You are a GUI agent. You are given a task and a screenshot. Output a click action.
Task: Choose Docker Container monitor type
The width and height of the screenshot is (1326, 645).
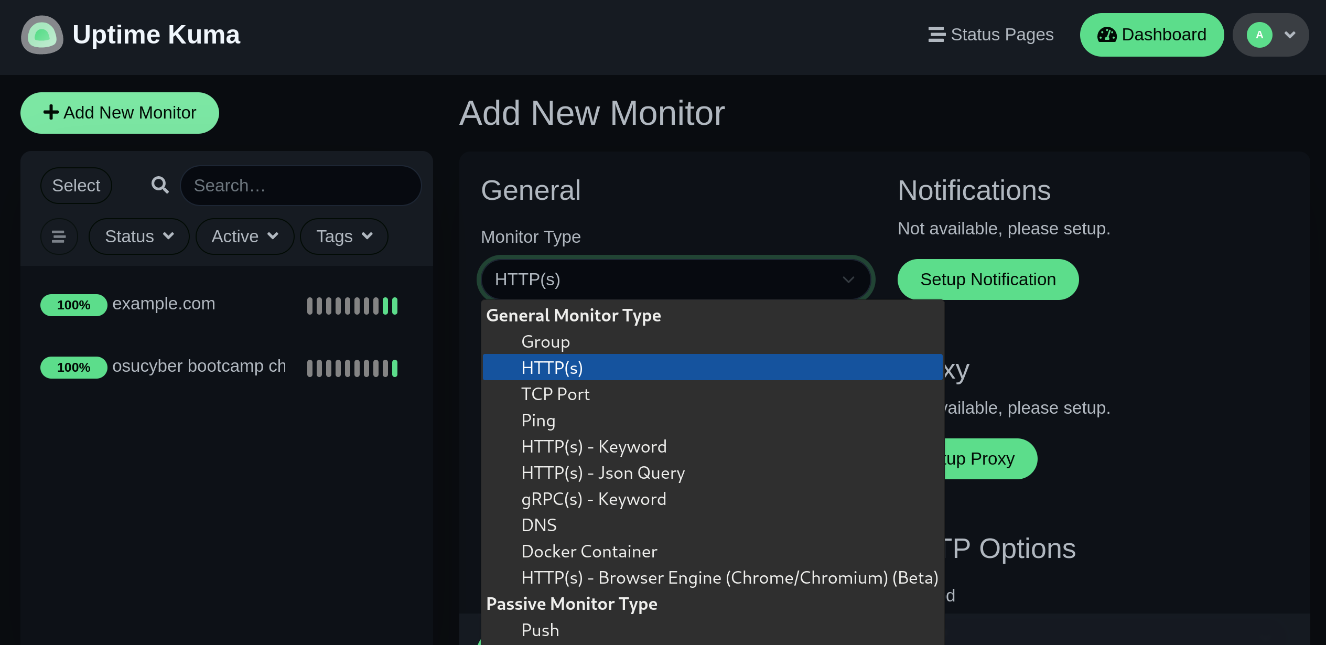[713, 551]
